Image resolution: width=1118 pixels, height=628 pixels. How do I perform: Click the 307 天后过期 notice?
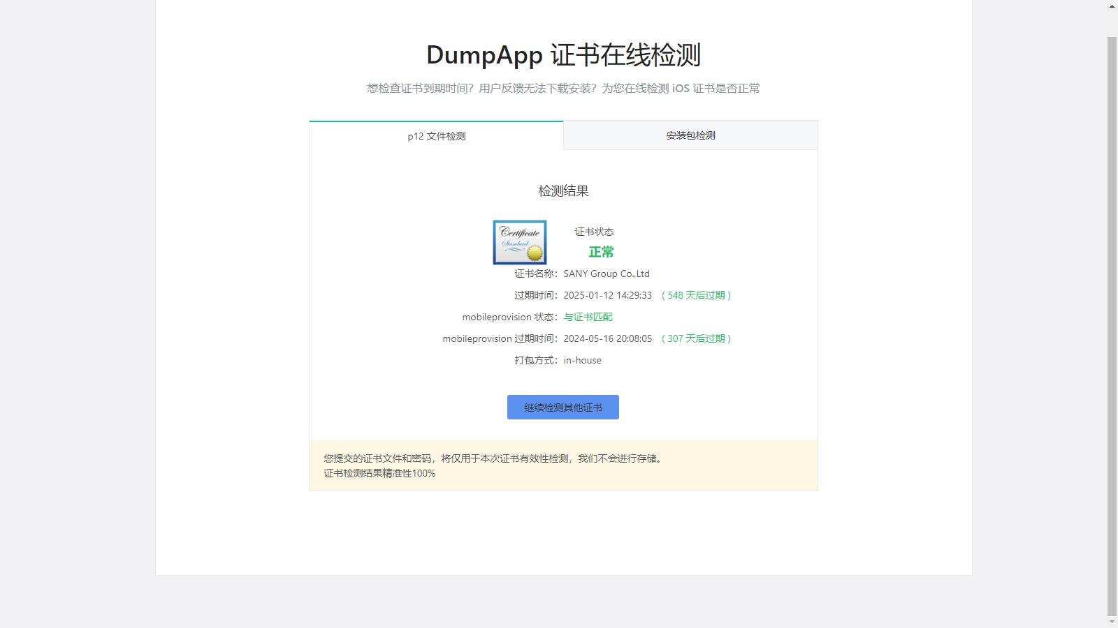pos(696,338)
